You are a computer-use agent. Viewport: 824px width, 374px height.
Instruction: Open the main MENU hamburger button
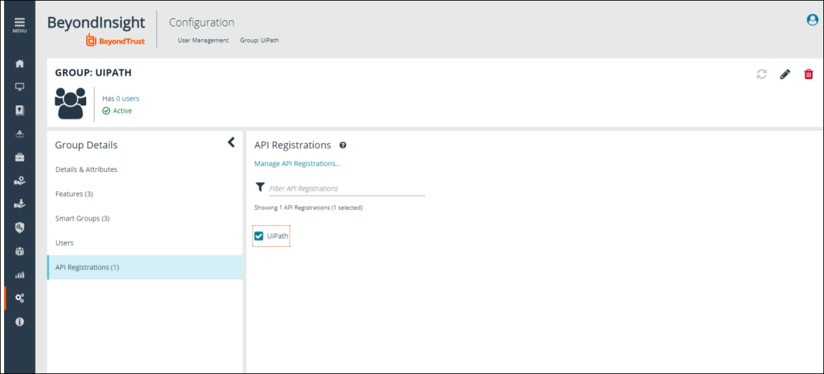20,24
